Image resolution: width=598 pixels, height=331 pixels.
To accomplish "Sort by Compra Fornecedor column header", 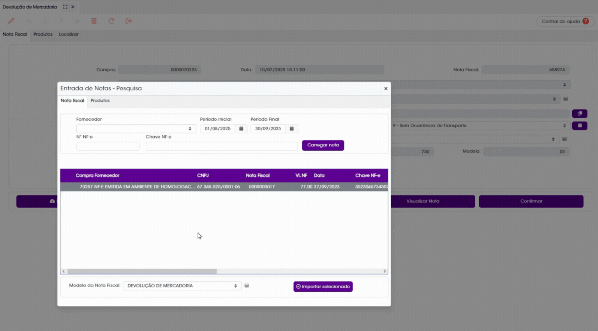I will [x=97, y=176].
